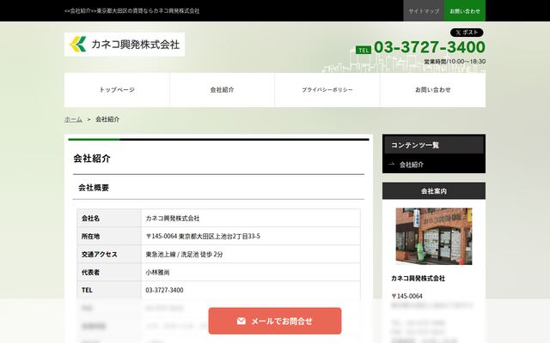Click the TEL table value 03-3727-3400
Viewport: 550px width, 343px height.
coord(164,290)
